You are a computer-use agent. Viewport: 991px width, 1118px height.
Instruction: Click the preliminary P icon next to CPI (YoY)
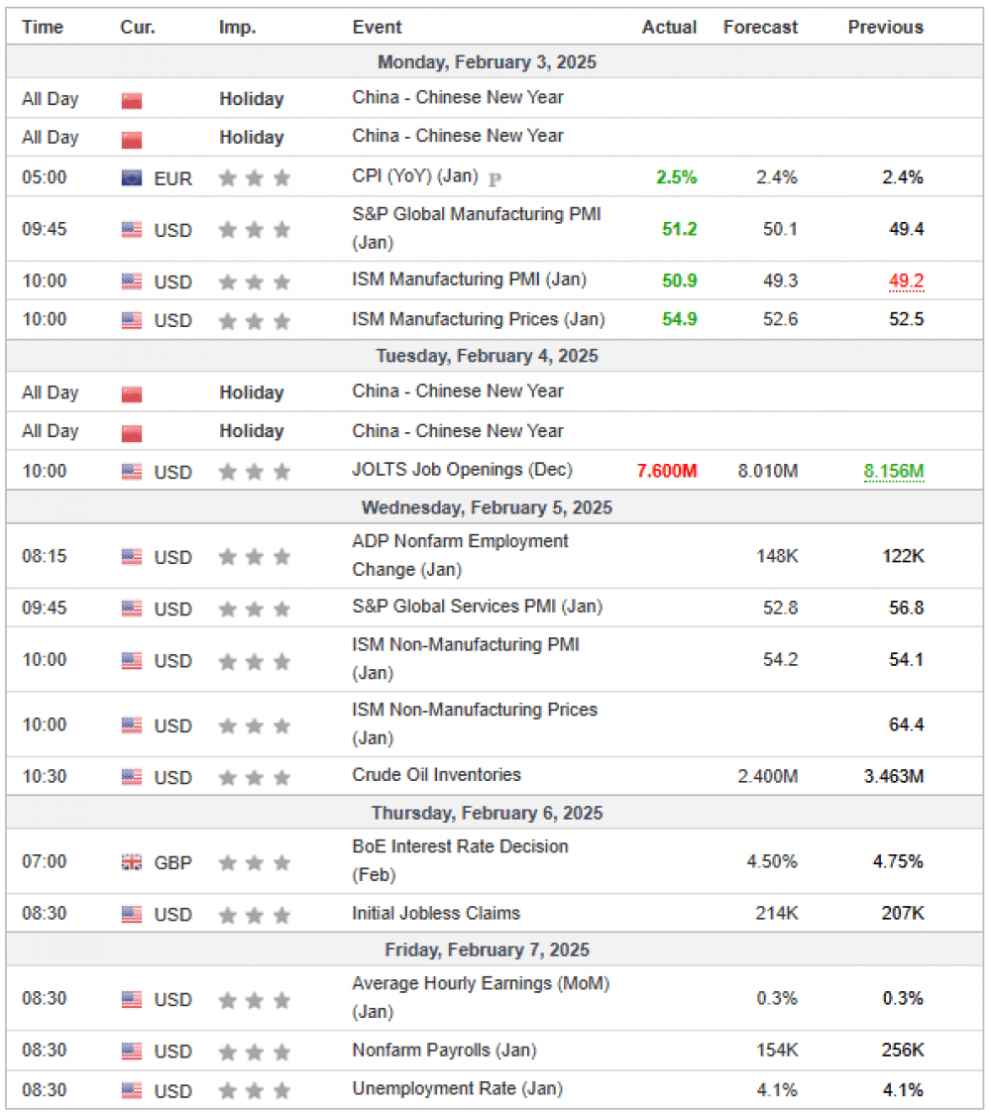[x=495, y=179]
